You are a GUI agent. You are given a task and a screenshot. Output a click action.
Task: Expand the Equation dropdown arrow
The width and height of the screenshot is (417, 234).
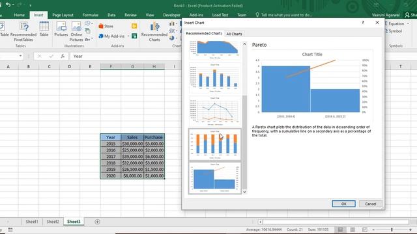[408, 23]
